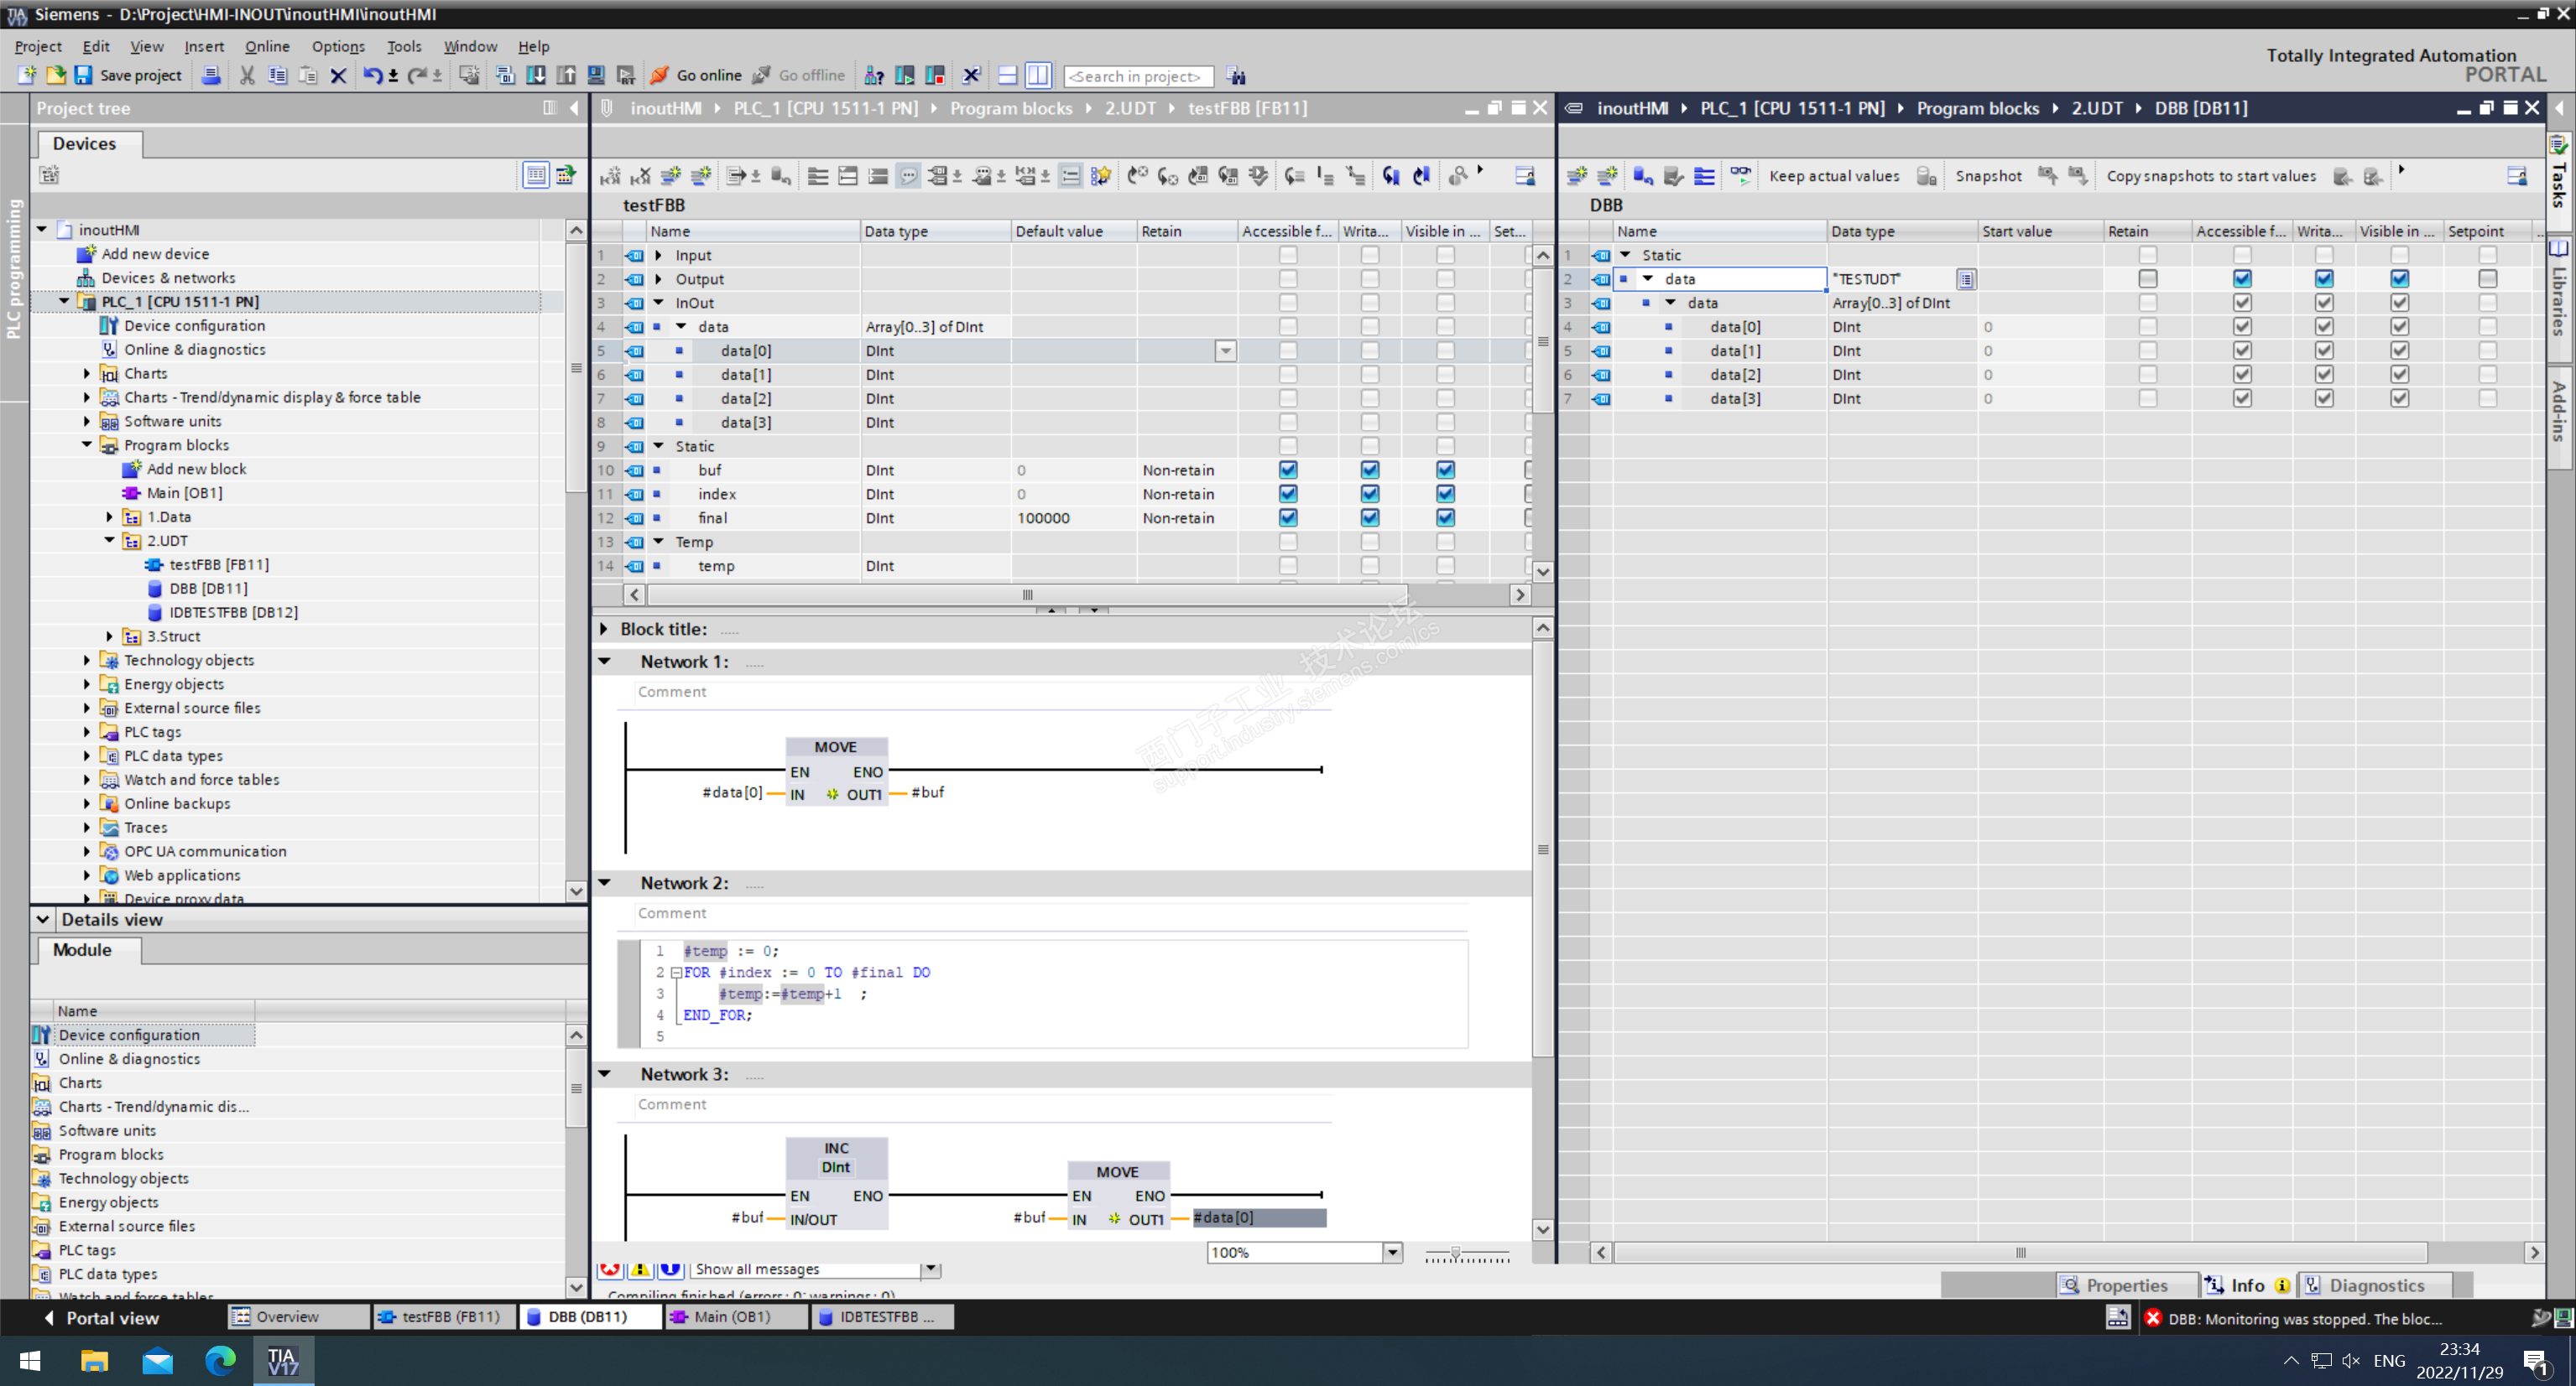Click the Delete X icon in toolbar
Image resolution: width=2576 pixels, height=1386 pixels.
click(x=338, y=75)
